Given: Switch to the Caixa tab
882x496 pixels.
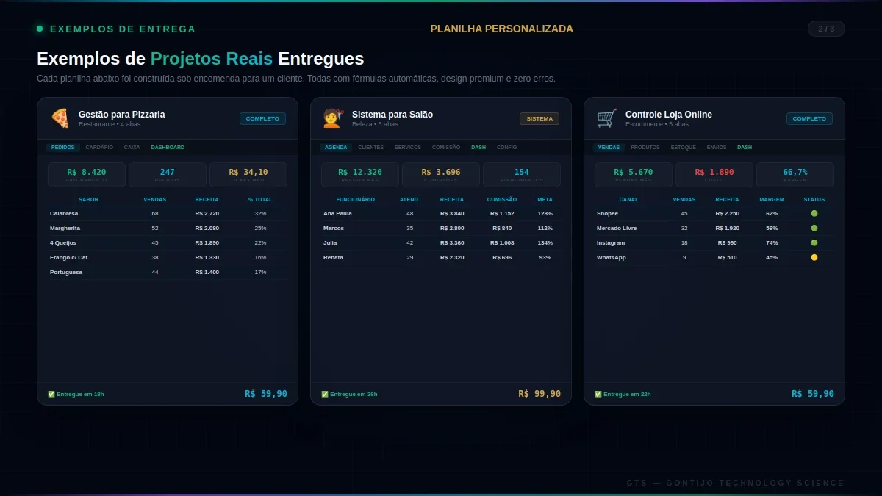Looking at the screenshot, I should pyautogui.click(x=132, y=147).
